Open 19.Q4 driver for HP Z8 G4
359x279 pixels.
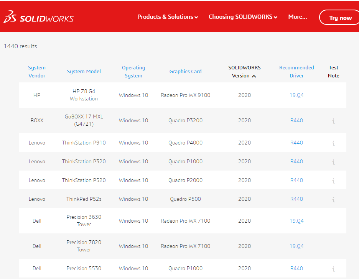point(296,95)
